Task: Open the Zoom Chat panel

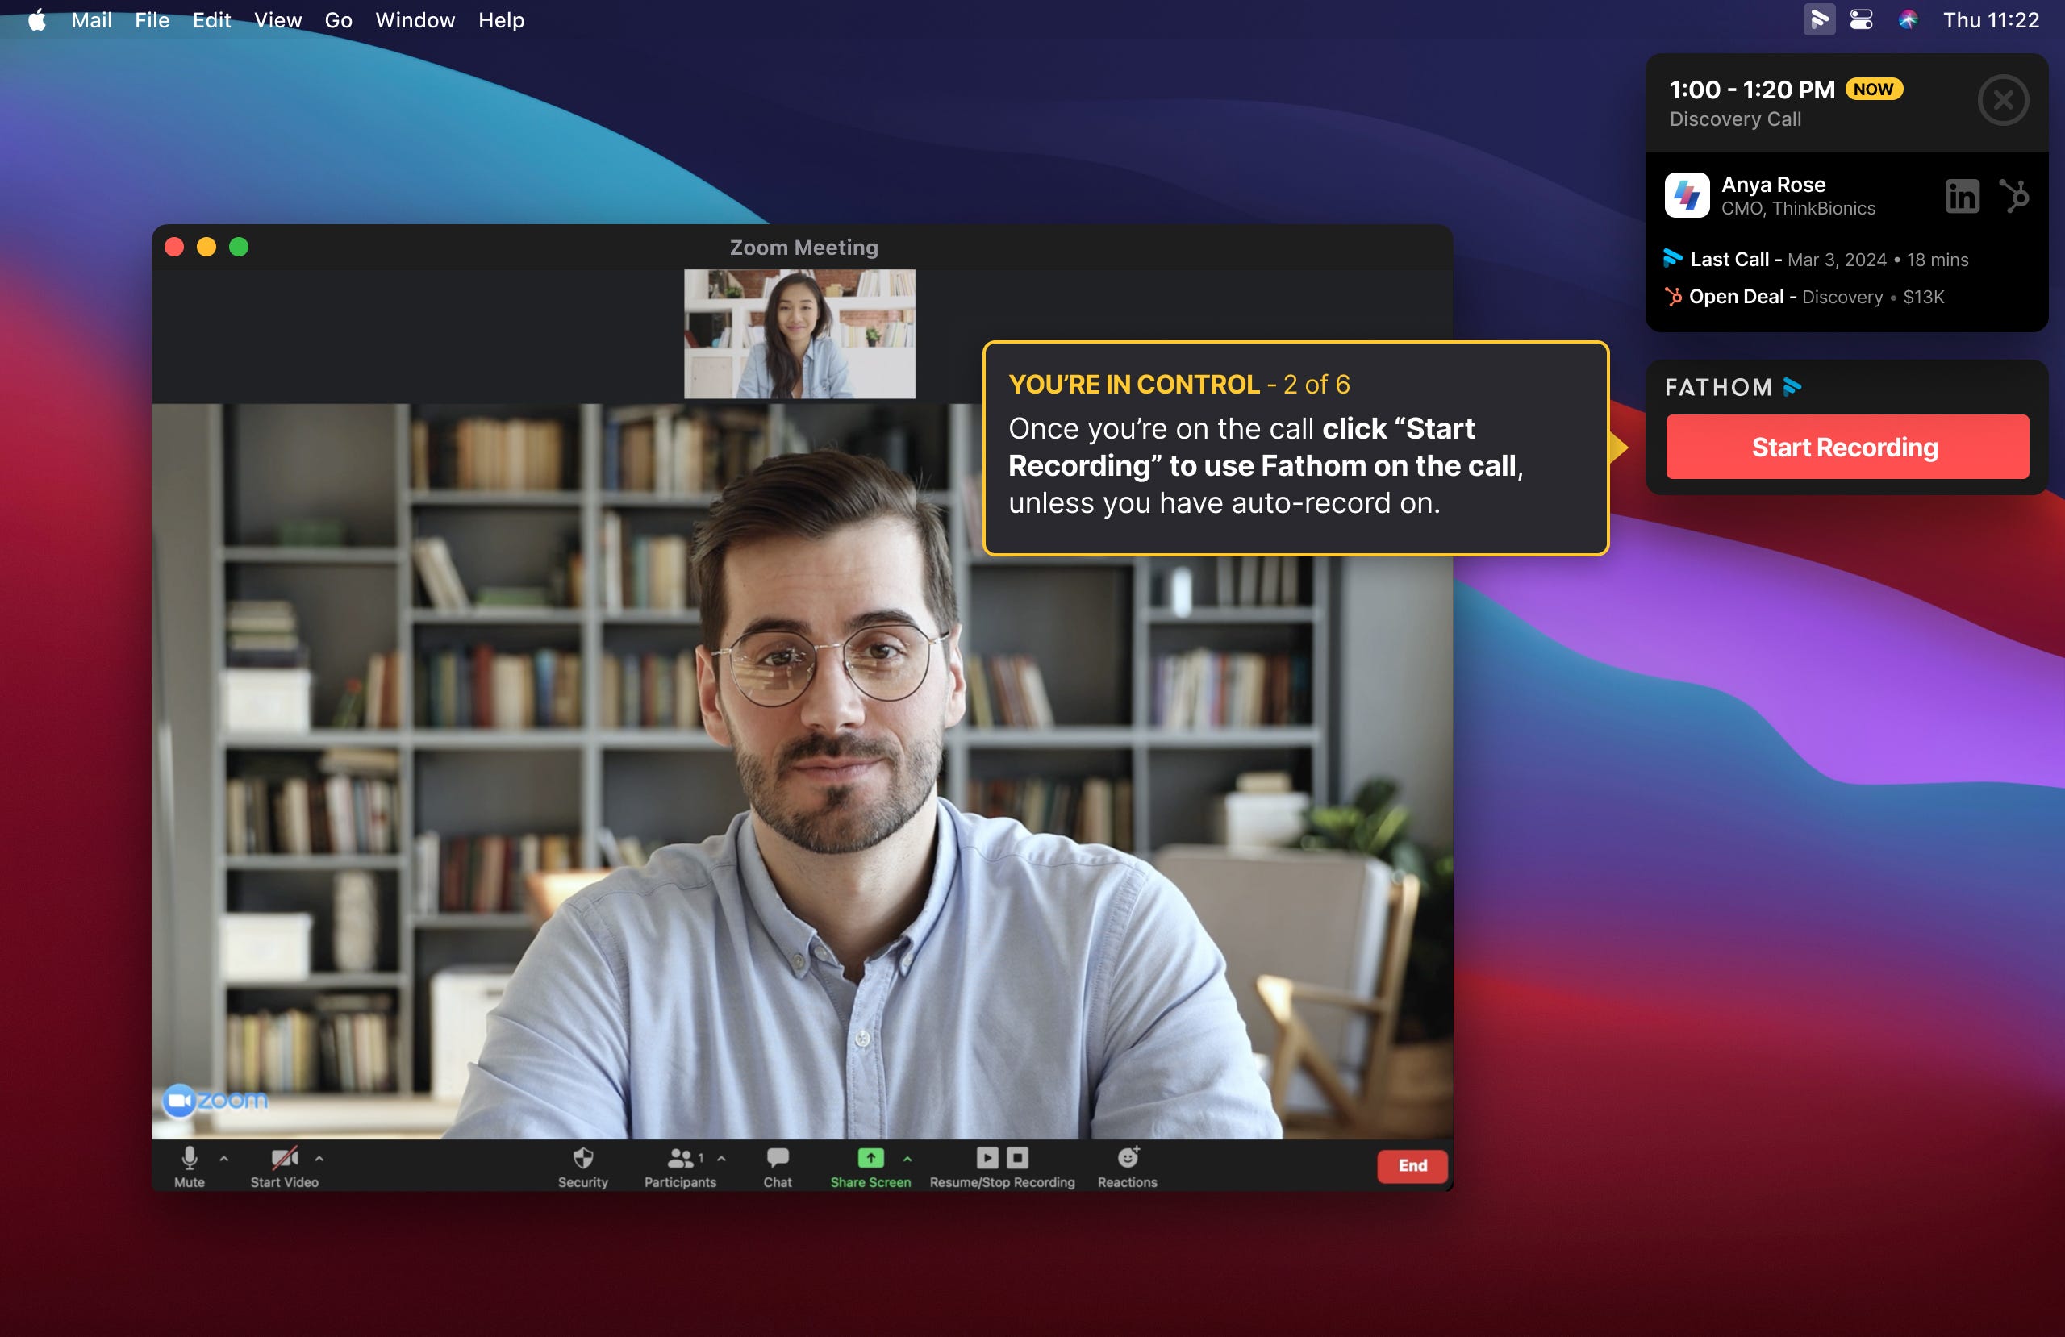Action: pyautogui.click(x=778, y=1166)
